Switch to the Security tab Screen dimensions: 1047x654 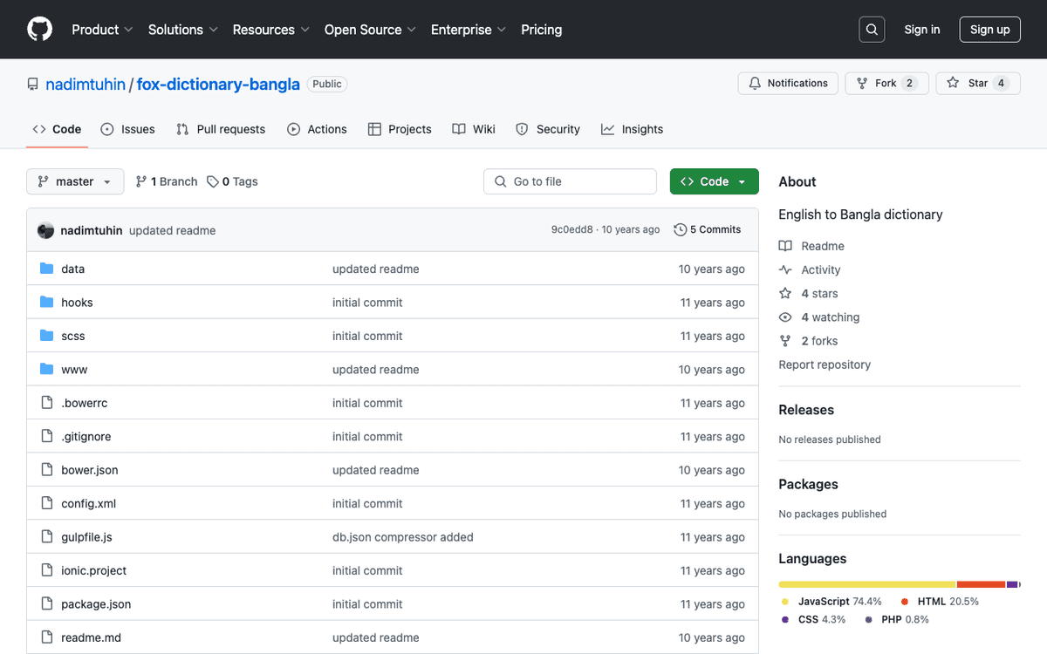548,129
